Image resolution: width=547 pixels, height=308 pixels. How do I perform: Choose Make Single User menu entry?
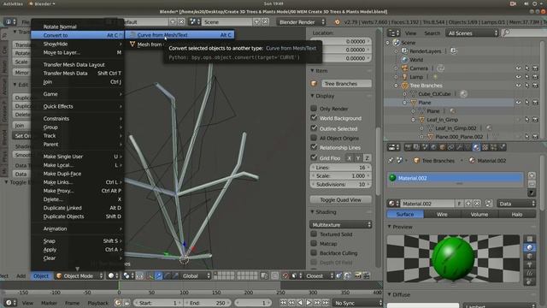[x=77, y=157]
